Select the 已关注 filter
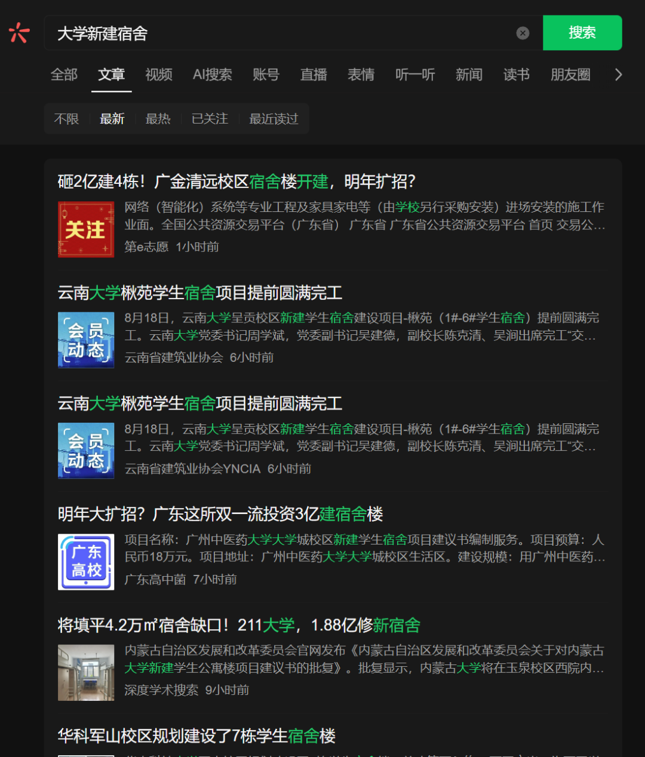Screen dimensions: 645x757 pyautogui.click(x=210, y=119)
